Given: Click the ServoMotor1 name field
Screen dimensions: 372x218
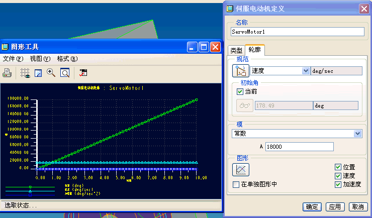Looking at the screenshot, I should pyautogui.click(x=297, y=32).
